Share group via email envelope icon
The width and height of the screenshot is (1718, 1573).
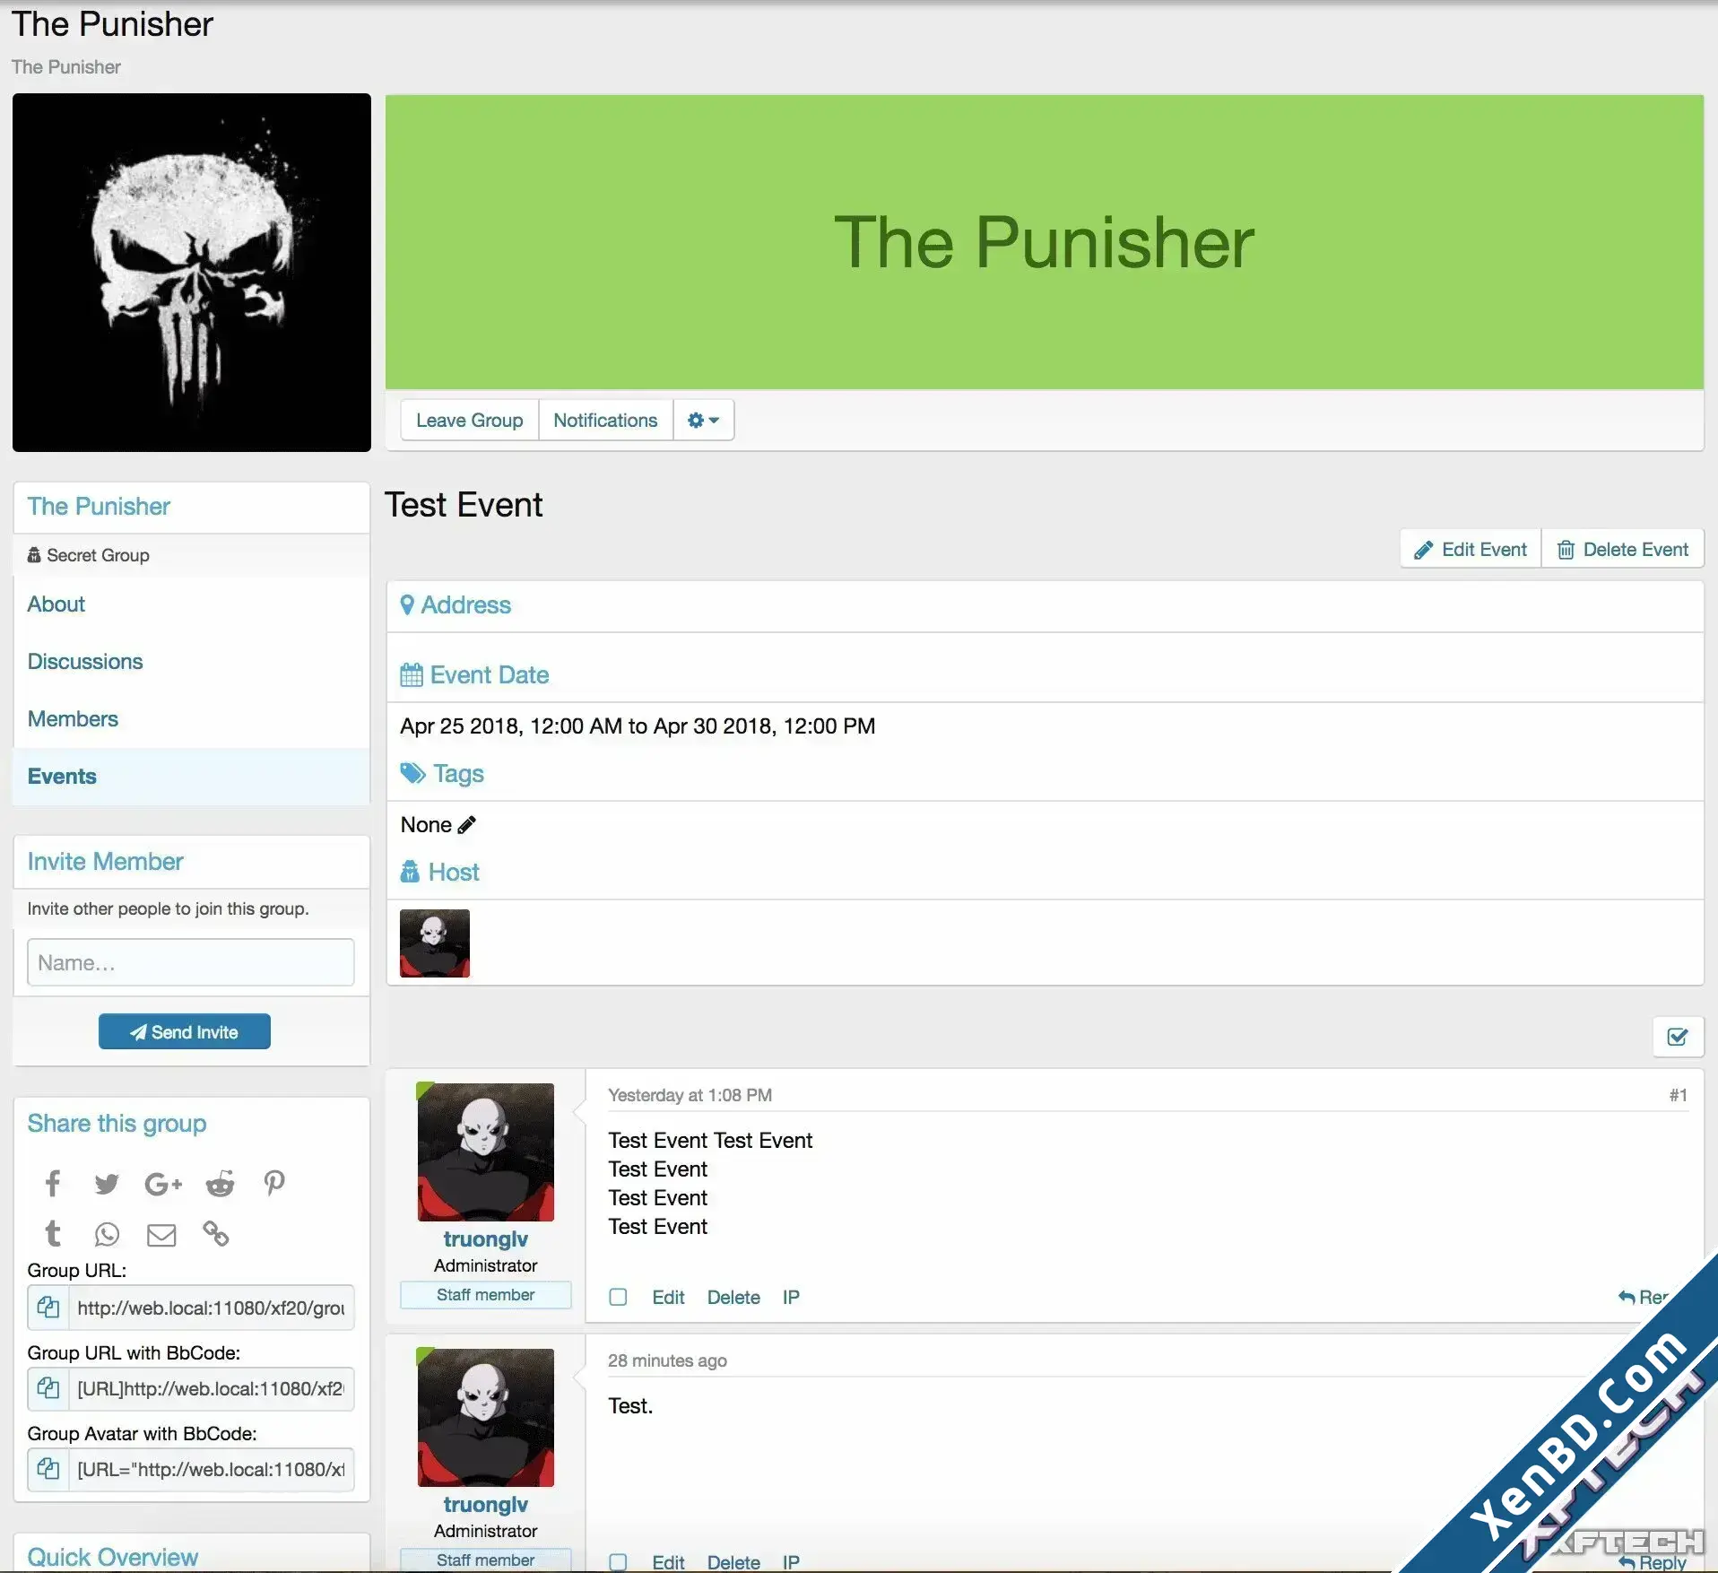coord(161,1235)
